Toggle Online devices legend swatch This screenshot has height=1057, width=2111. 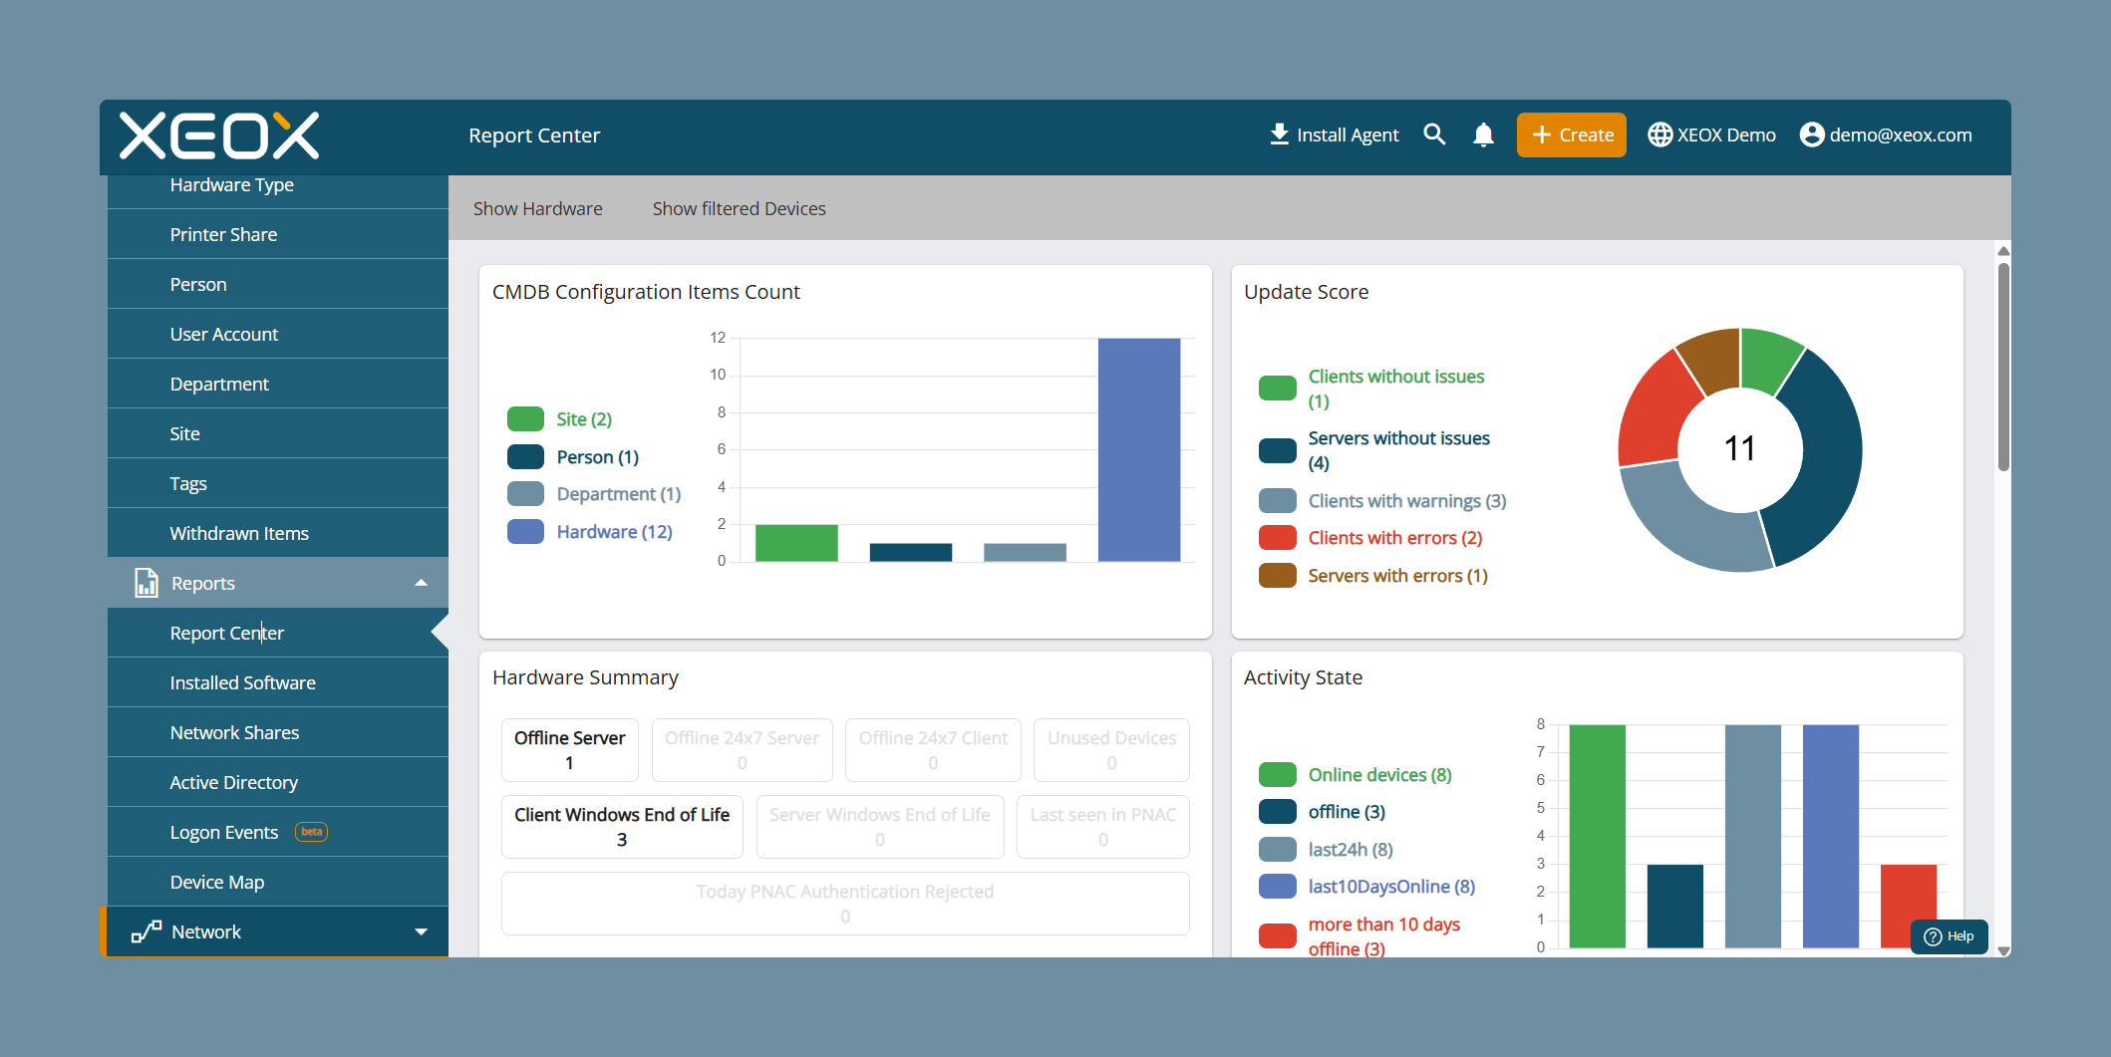pyautogui.click(x=1277, y=775)
